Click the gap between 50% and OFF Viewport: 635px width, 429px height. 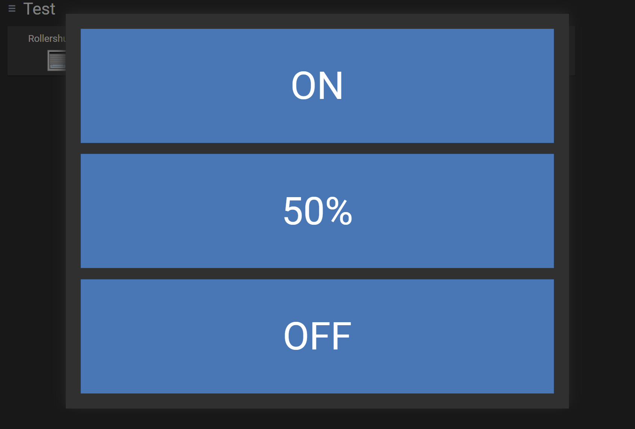[317, 274]
